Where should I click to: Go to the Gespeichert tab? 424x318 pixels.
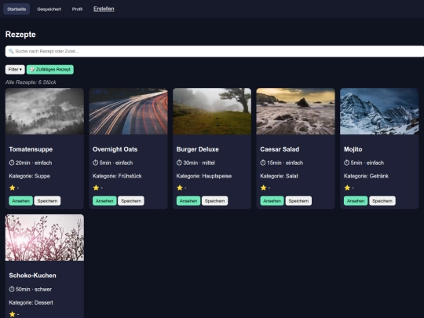(x=49, y=9)
